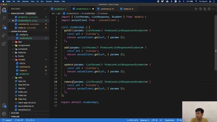Click the LF end-of-line selector

pos(161,120)
